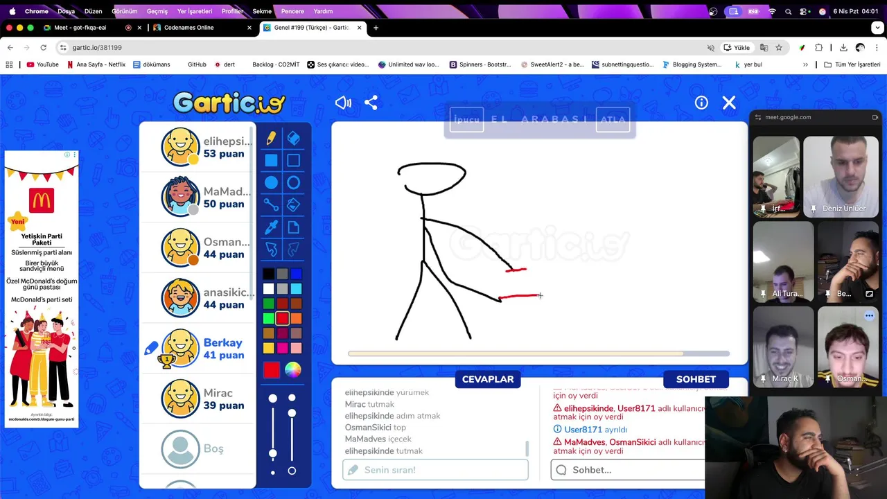Reload the gartic.io page
Image resolution: width=887 pixels, height=499 pixels.
[x=43, y=48]
